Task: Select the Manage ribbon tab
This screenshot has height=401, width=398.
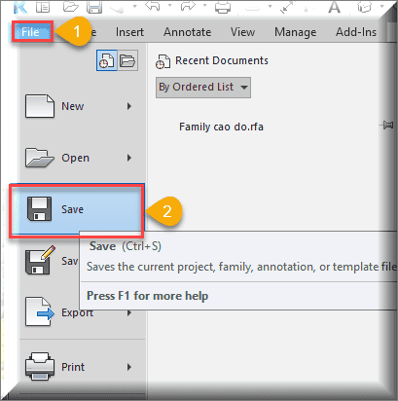Action: click(x=295, y=32)
